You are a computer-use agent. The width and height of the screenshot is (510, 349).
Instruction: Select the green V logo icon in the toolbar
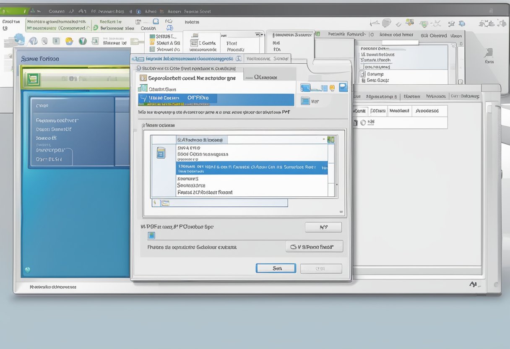click(82, 41)
